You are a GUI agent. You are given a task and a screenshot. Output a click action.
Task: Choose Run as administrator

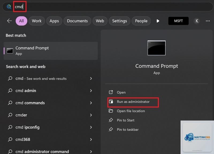(133, 102)
